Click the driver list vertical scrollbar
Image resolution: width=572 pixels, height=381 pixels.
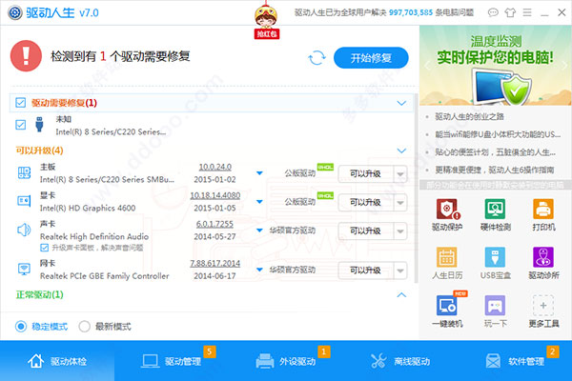pos(416,188)
